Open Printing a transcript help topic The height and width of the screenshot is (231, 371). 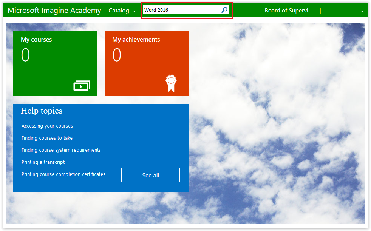point(43,162)
